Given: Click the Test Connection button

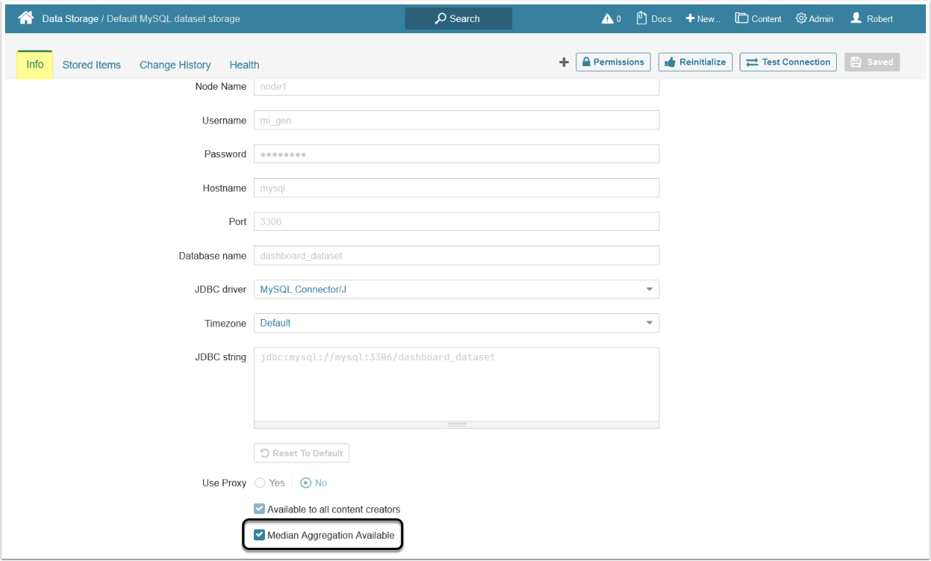Looking at the screenshot, I should click(788, 62).
